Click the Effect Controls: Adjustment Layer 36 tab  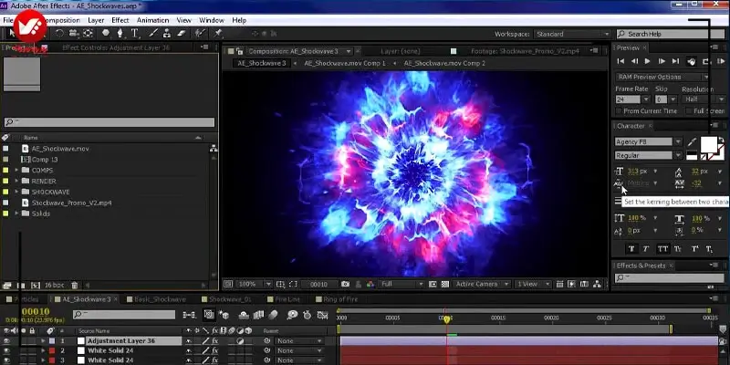point(116,47)
